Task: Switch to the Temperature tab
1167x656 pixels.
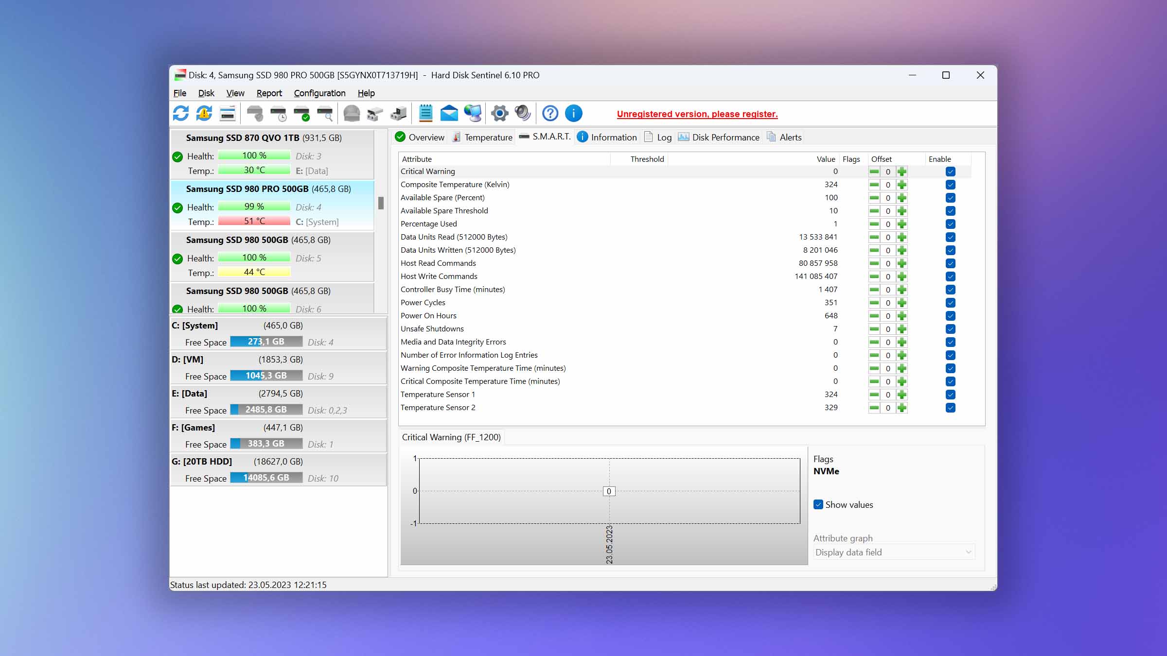Action: click(x=482, y=137)
